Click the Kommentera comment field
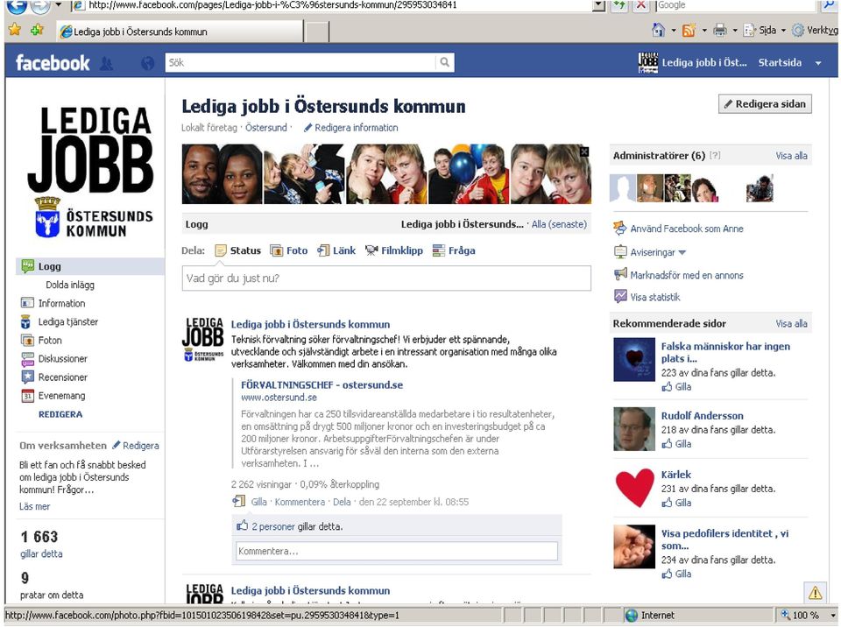Image resolution: width=841 pixels, height=627 pixels. tap(397, 551)
